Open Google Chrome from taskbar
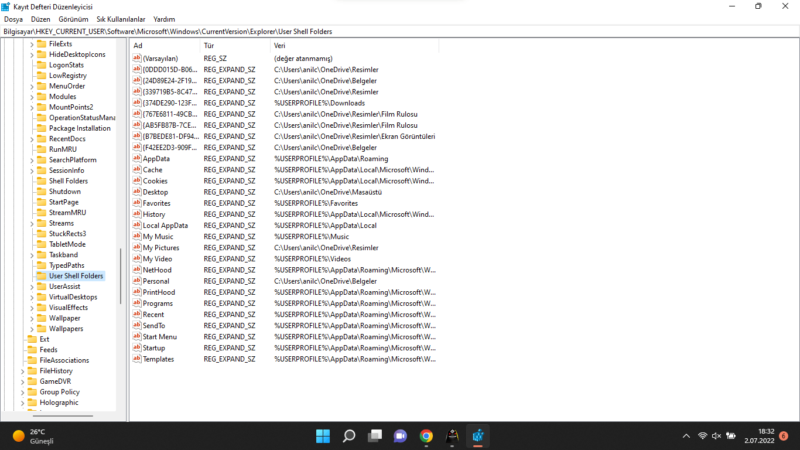Image resolution: width=800 pixels, height=450 pixels. 426,436
